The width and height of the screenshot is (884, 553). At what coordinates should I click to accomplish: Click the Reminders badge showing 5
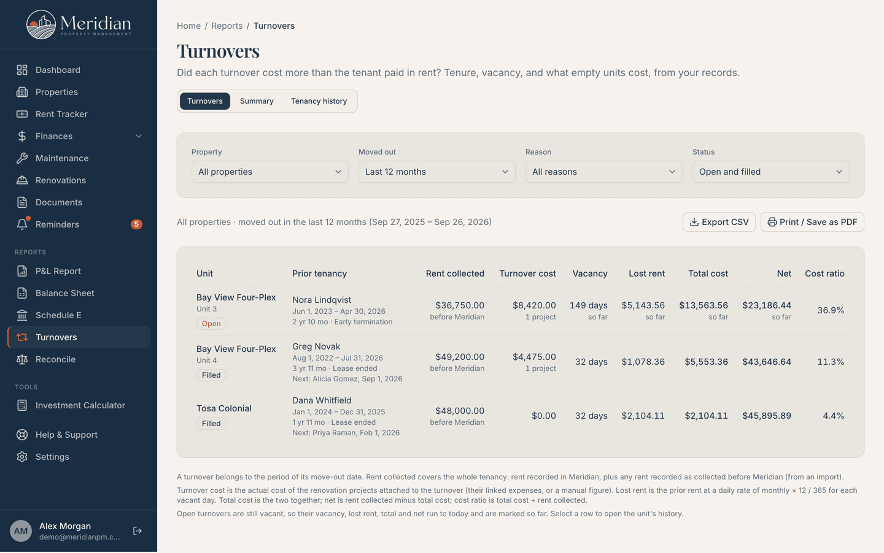point(136,224)
